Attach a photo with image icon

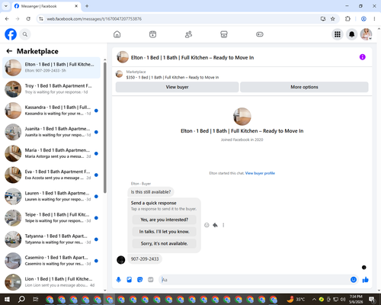130,280
